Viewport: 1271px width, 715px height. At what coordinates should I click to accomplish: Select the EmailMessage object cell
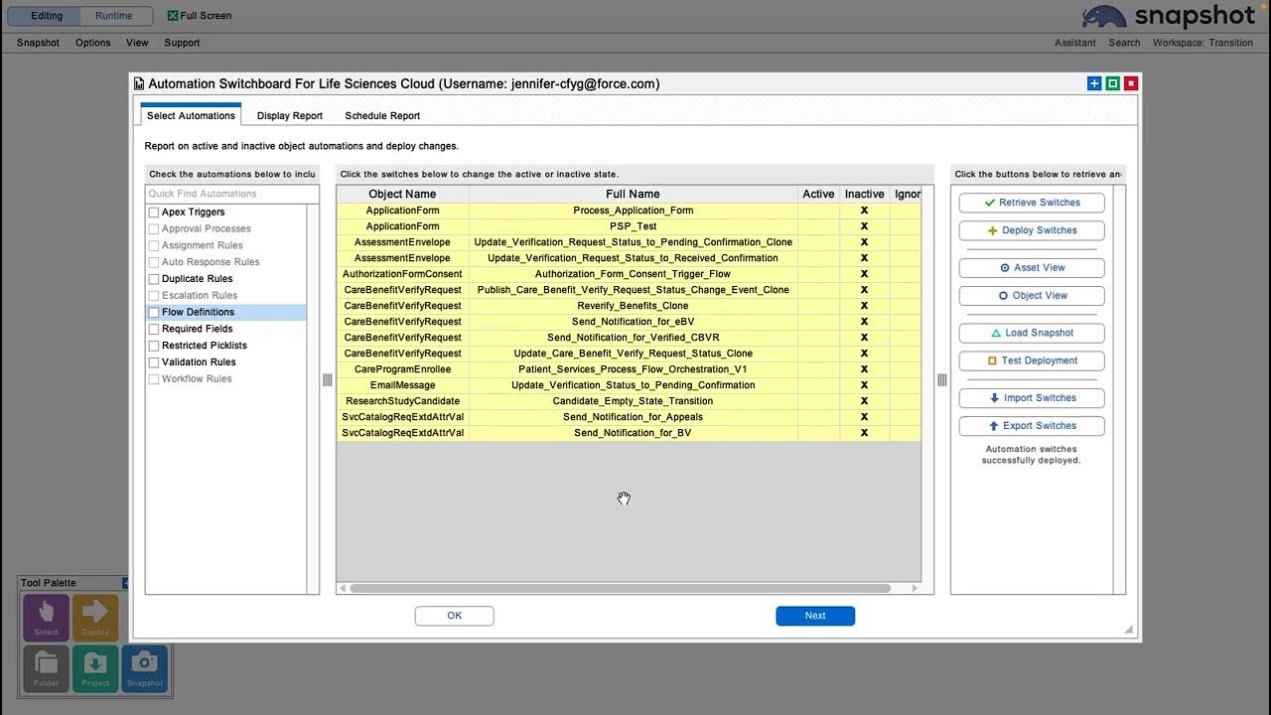pos(402,385)
